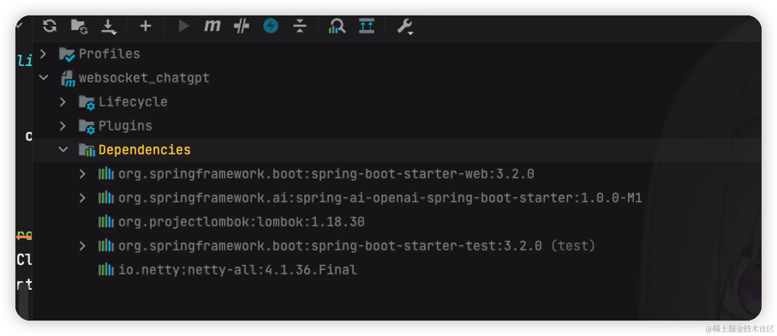Open analyze dependencies icon
This screenshot has height=336, width=777.
pos(337,26)
